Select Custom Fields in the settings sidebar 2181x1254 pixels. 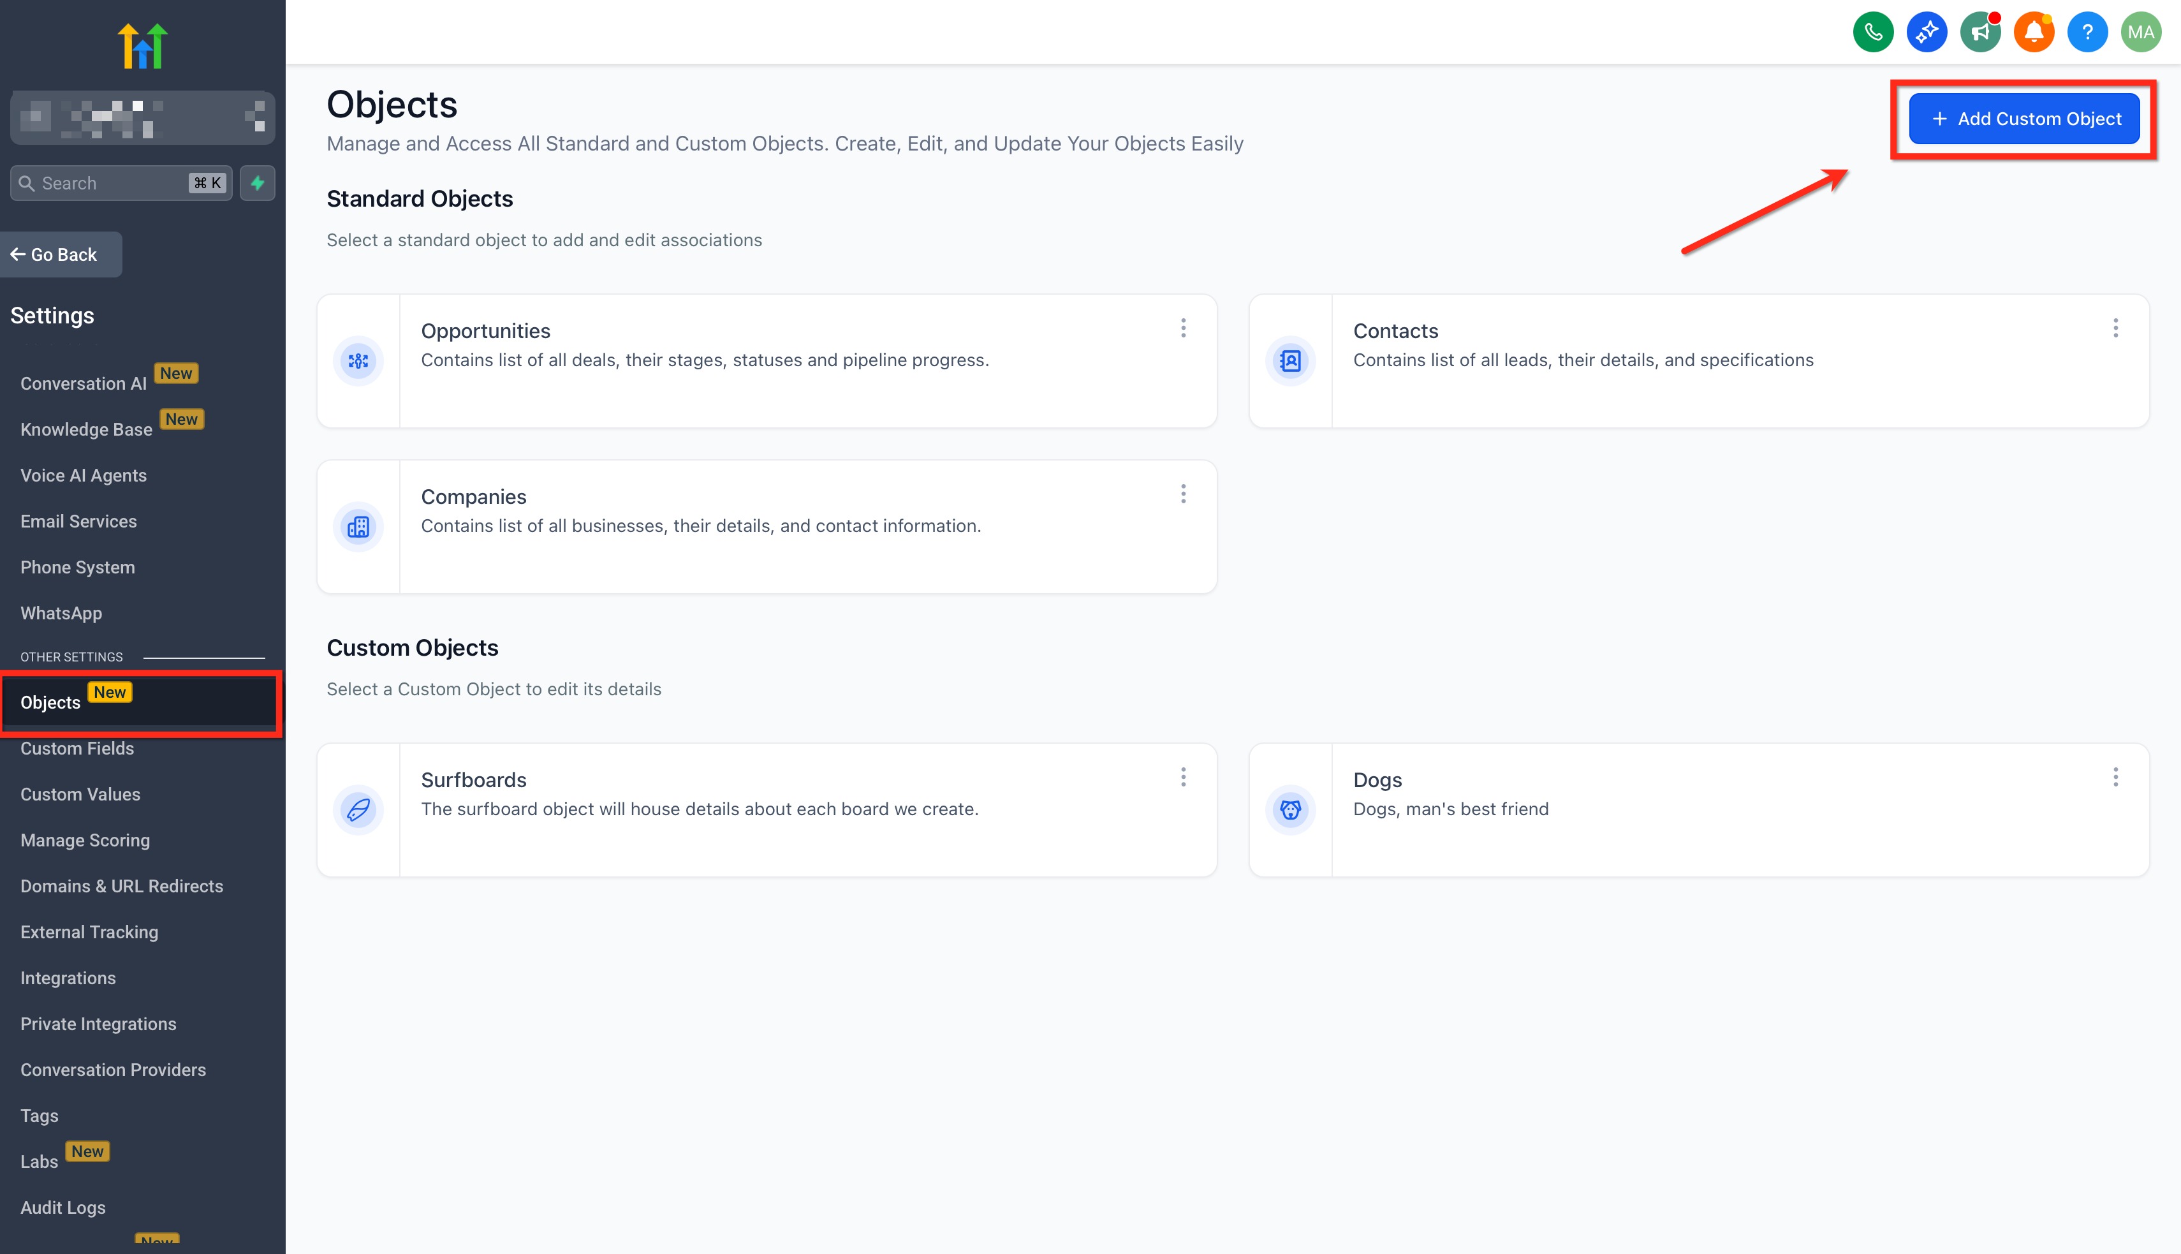click(x=78, y=748)
